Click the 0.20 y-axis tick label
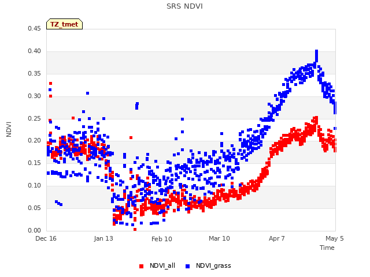 (34, 141)
